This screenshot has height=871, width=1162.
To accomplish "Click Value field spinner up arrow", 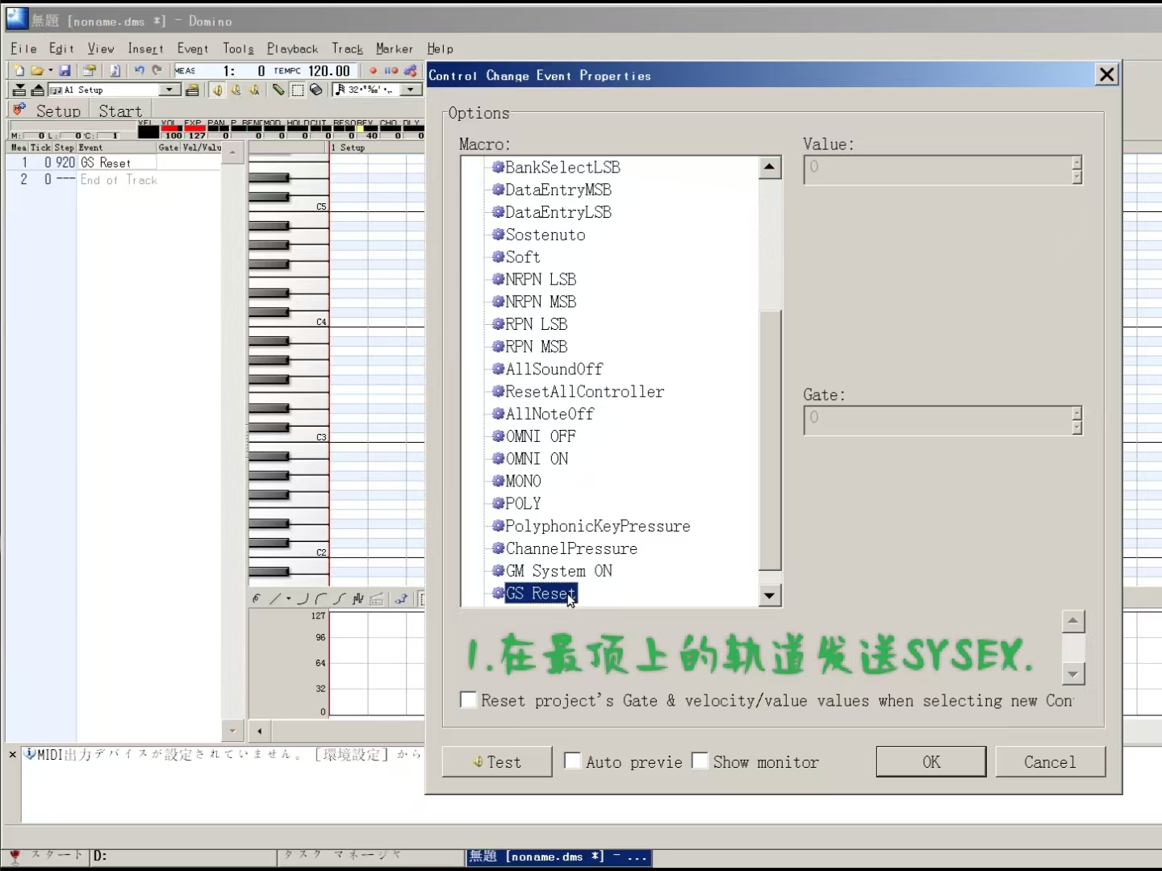I will [x=1076, y=162].
